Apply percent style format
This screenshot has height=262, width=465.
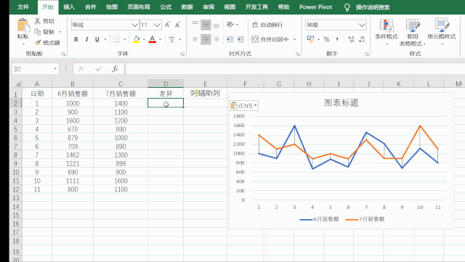pyautogui.click(x=326, y=39)
